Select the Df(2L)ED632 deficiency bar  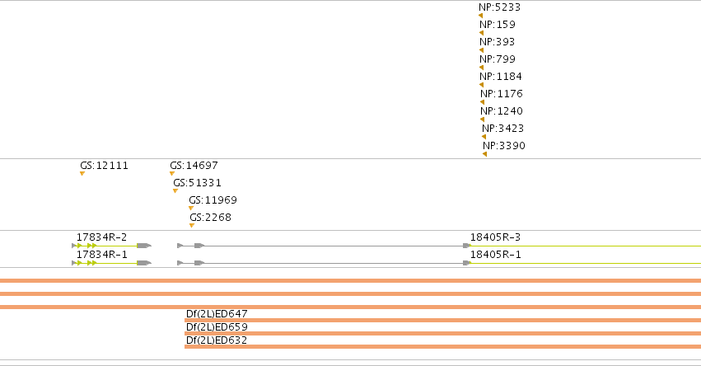(x=442, y=347)
